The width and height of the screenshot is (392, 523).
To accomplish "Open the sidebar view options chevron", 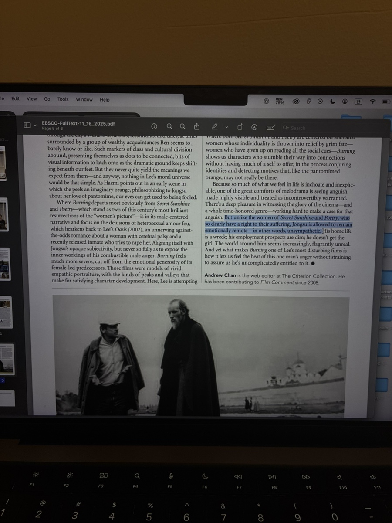I will 35,126.
